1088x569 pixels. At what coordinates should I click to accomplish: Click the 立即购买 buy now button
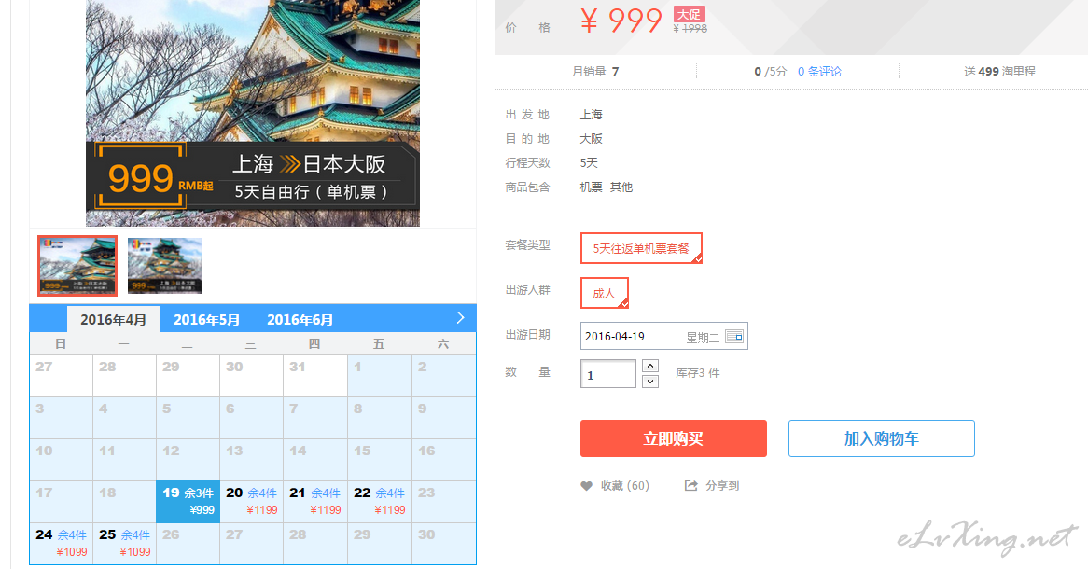673,438
